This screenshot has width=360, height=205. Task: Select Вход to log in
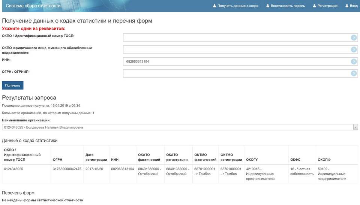(354, 6)
